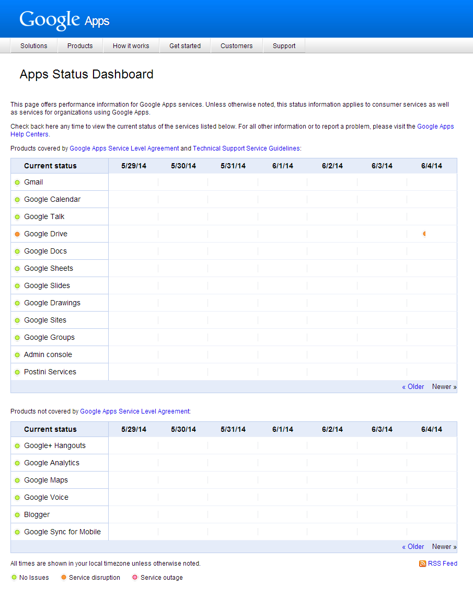The image size is (473, 608).
Task: Click the 6/1/14 column header in first table
Action: click(283, 166)
